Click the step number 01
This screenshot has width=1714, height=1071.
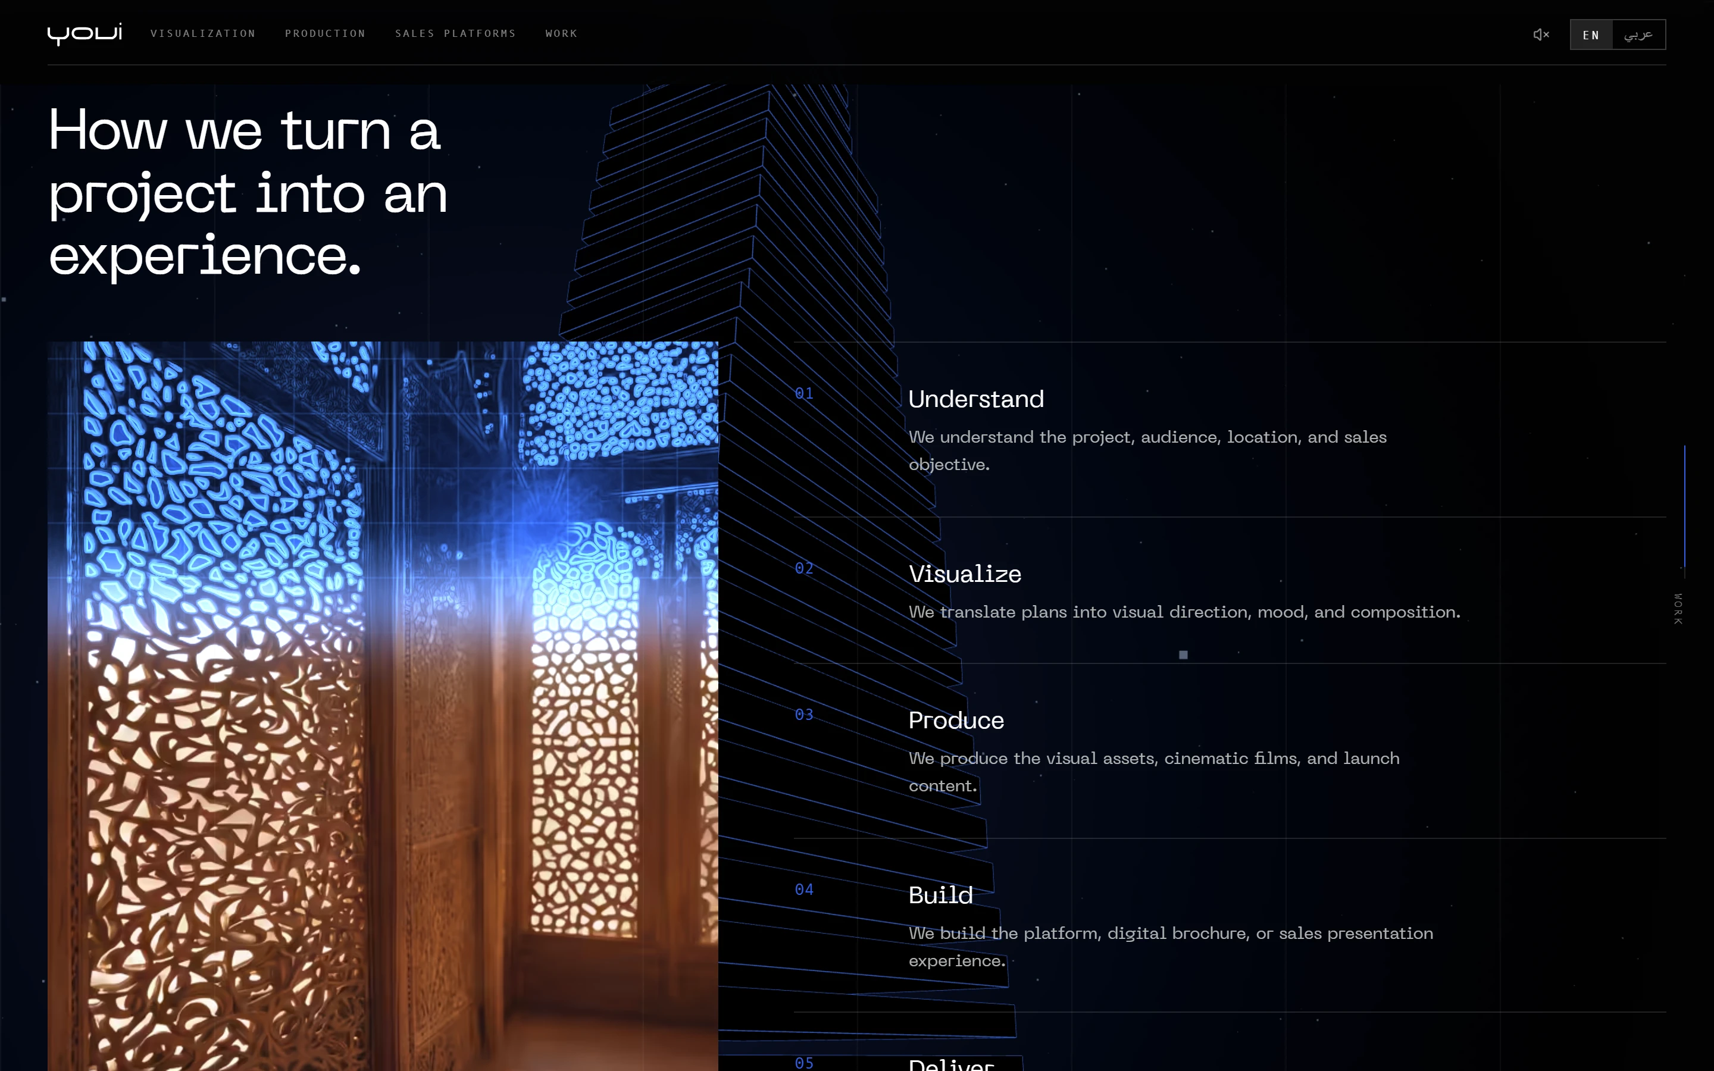pos(804,393)
